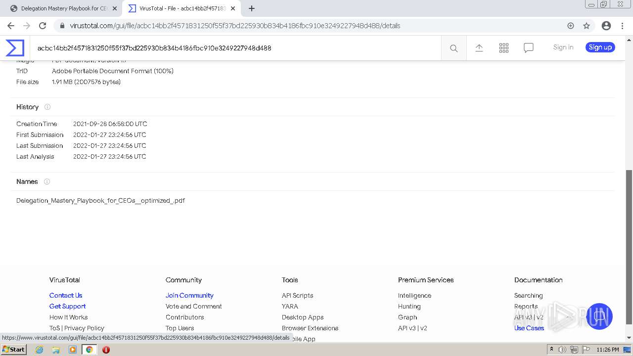
Task: Bookmark this page with the star
Action: [x=587, y=26]
